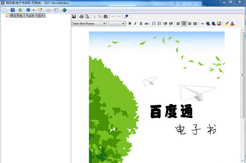
Task: Click the undo arrow icon
Action: [113, 17]
